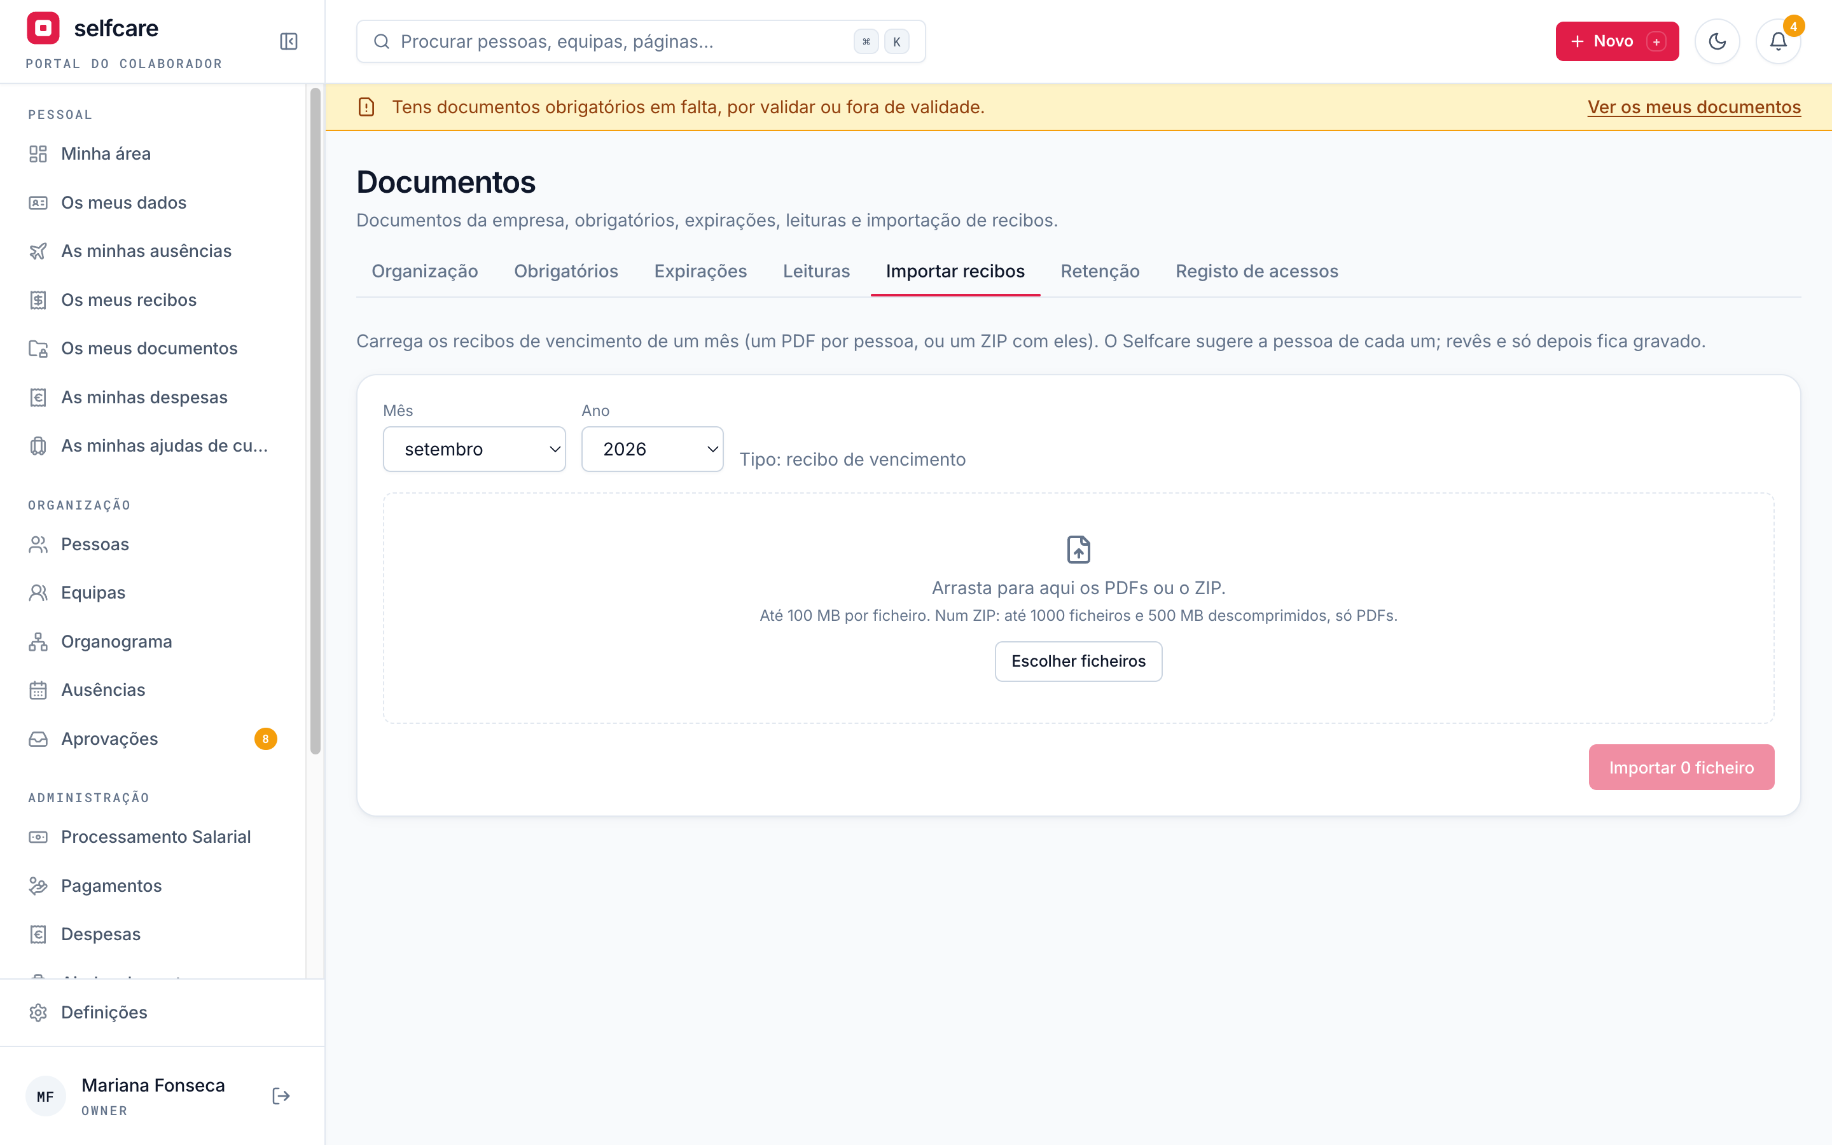Select the Registo de acessos tab
Viewport: 1832px width, 1145px height.
1257,271
